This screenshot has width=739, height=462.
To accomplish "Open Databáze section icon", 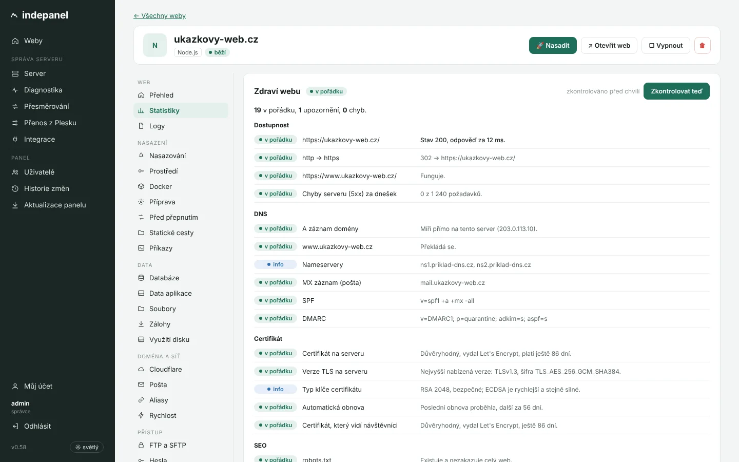I will [141, 278].
